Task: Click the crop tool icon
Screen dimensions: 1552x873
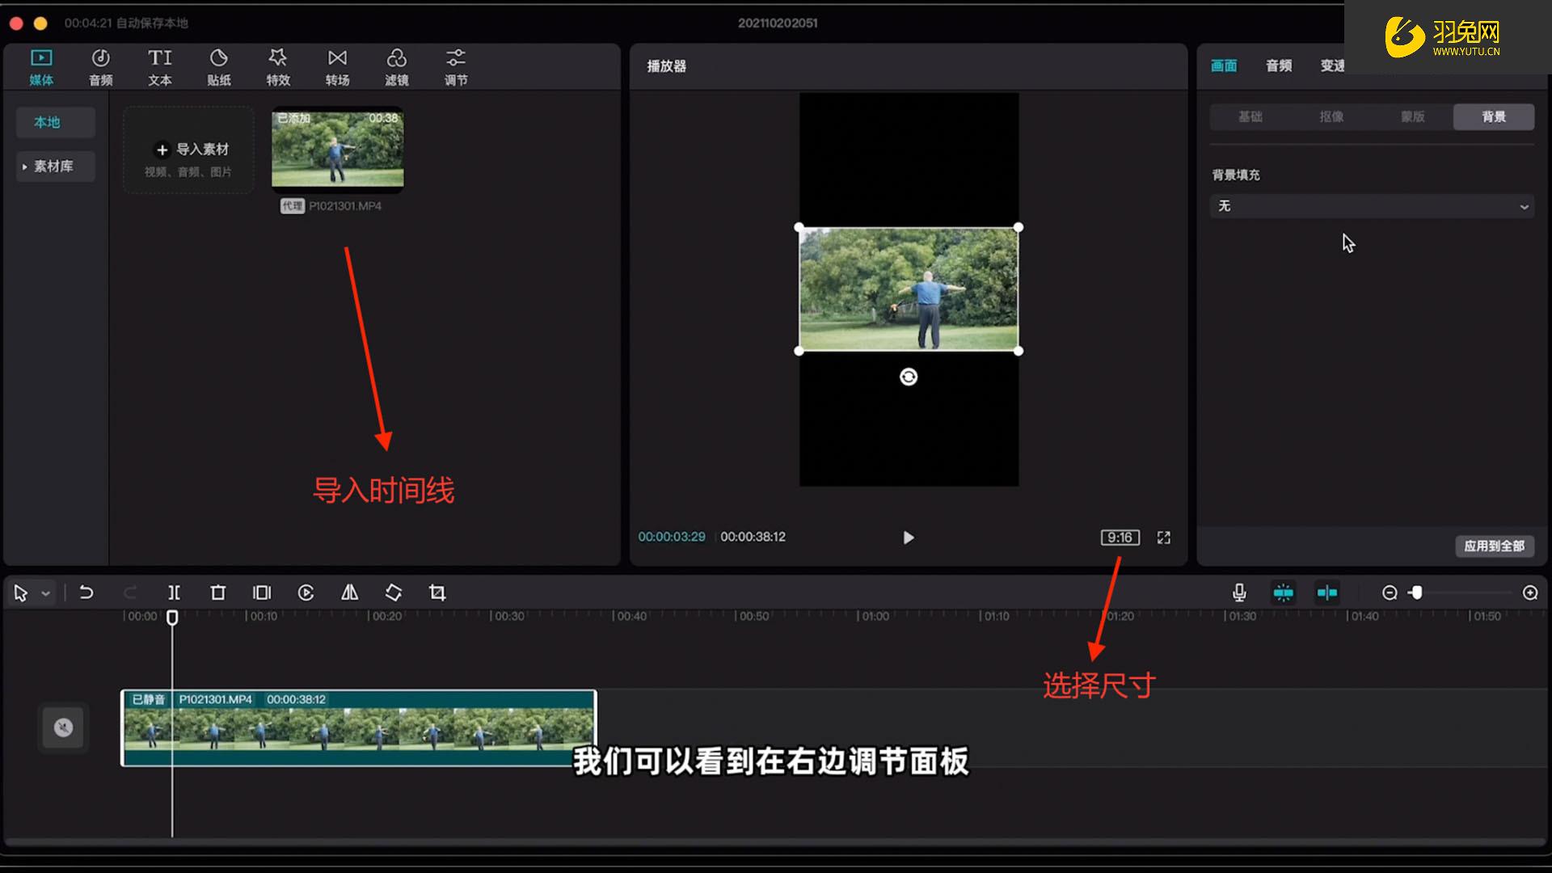Action: click(x=437, y=593)
